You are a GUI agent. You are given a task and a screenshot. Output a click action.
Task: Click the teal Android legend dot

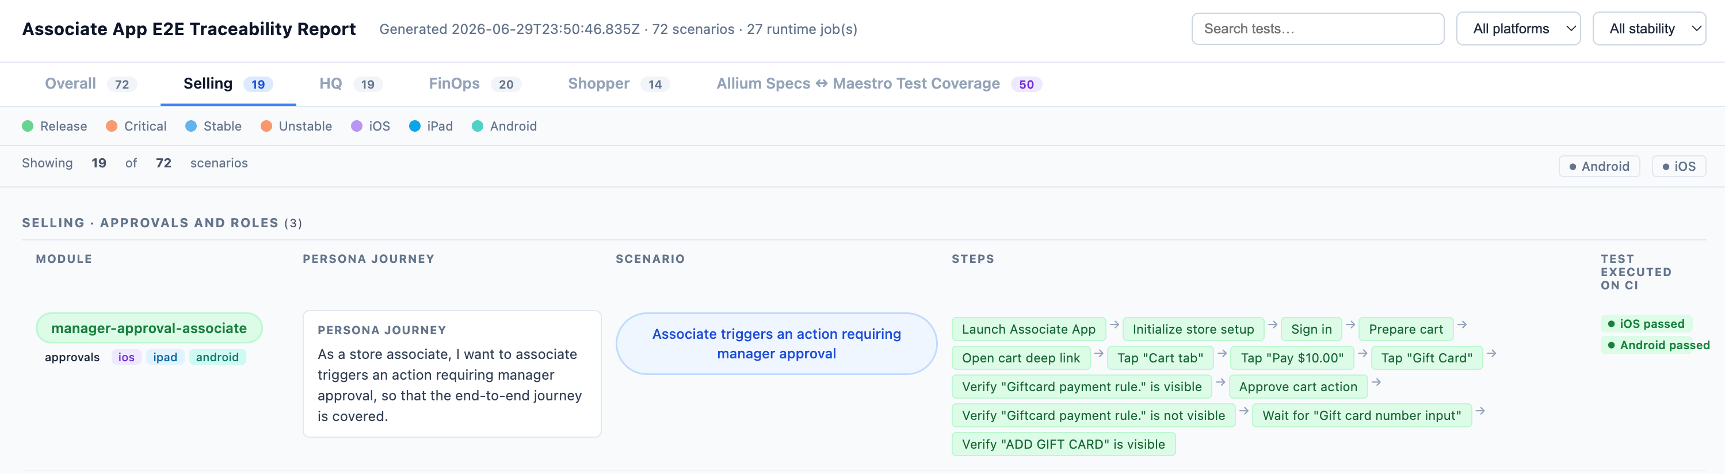(478, 126)
